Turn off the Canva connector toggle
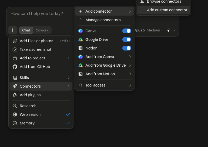 [x=127, y=31]
